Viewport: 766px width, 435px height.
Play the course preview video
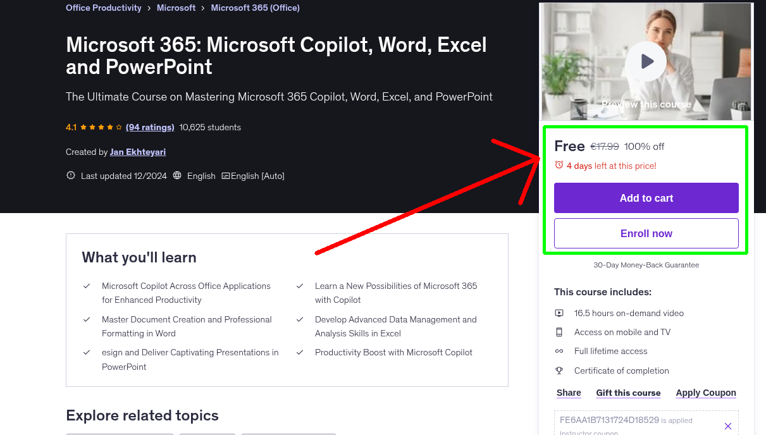[646, 61]
